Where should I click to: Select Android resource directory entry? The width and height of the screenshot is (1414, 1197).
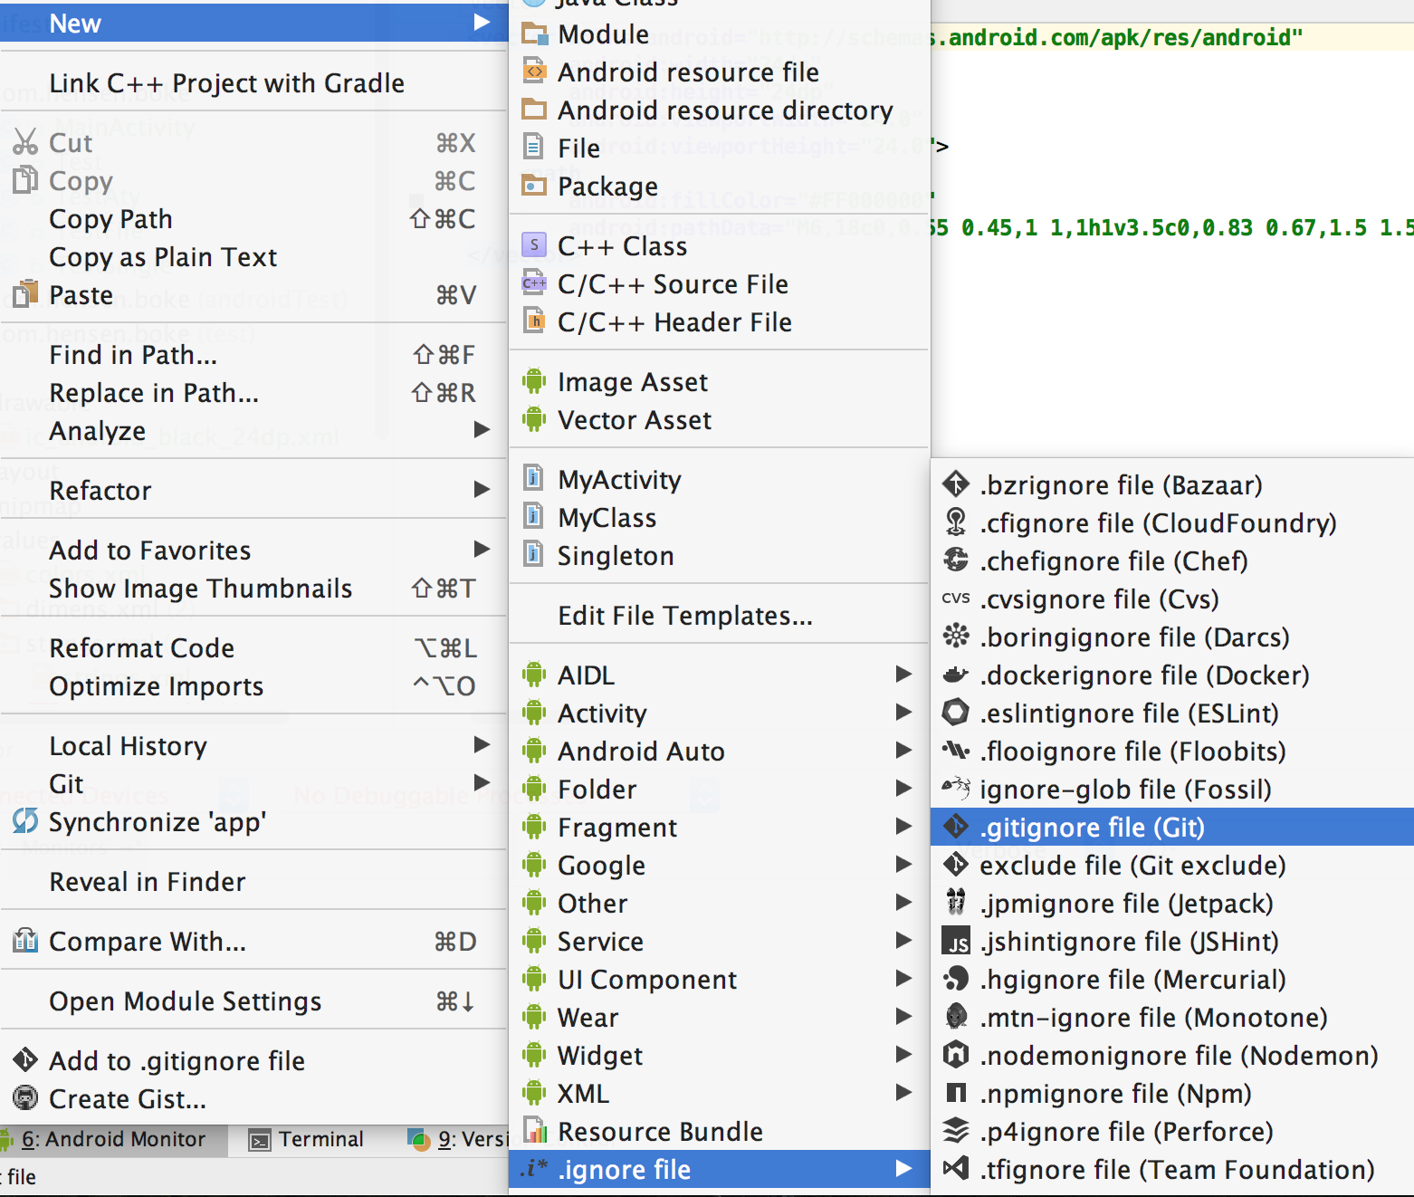(x=720, y=110)
